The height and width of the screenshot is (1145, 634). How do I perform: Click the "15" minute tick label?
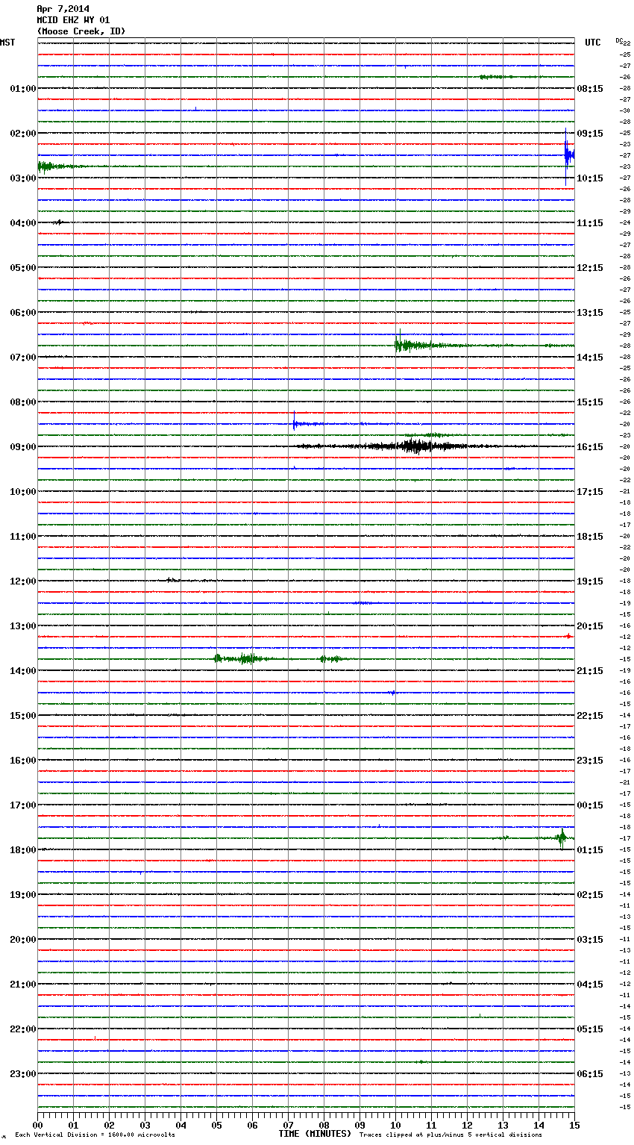tap(574, 1125)
